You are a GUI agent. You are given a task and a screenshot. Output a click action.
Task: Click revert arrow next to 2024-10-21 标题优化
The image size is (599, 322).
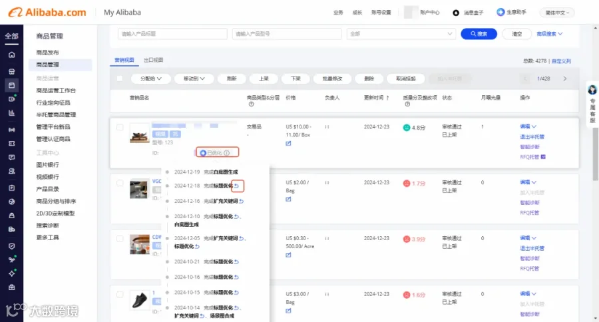tap(236, 261)
